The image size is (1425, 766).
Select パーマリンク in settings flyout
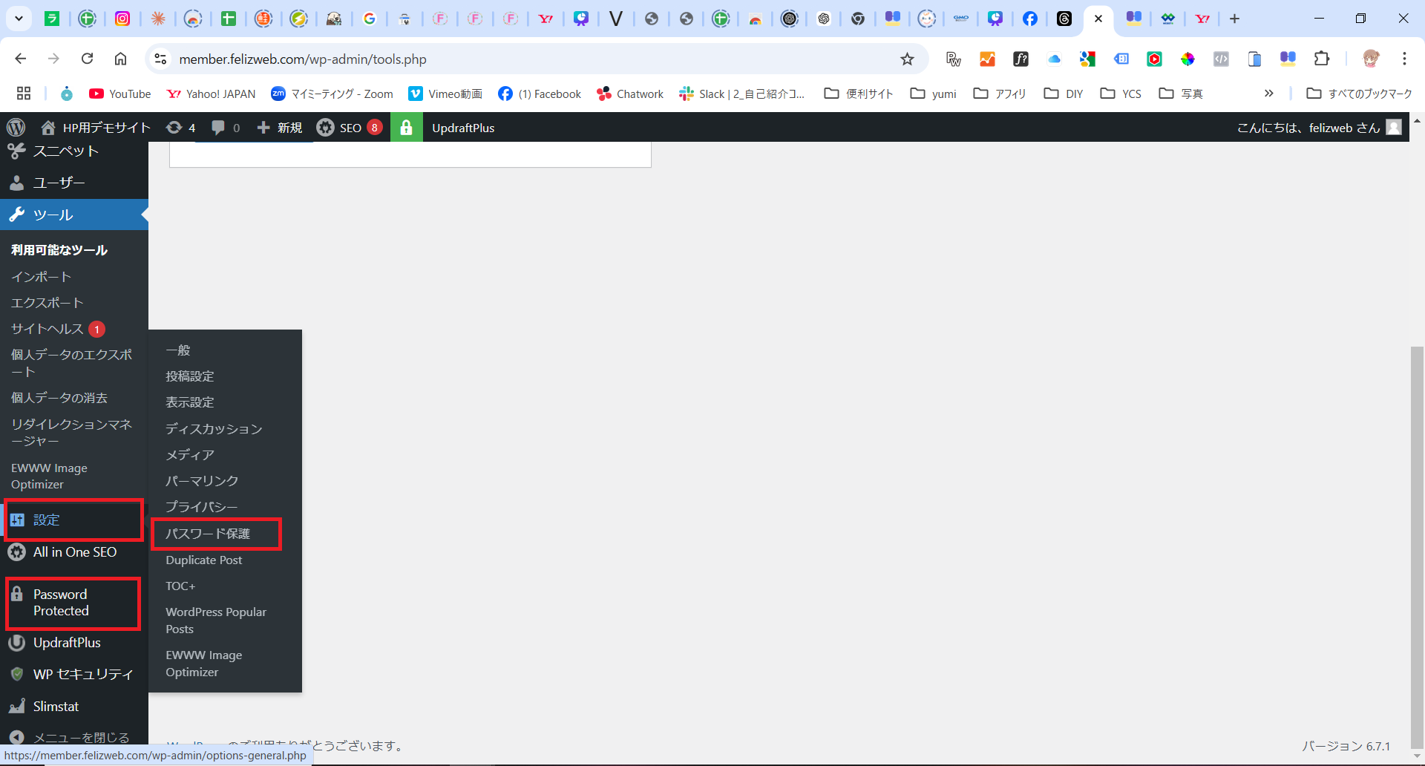[x=202, y=481]
